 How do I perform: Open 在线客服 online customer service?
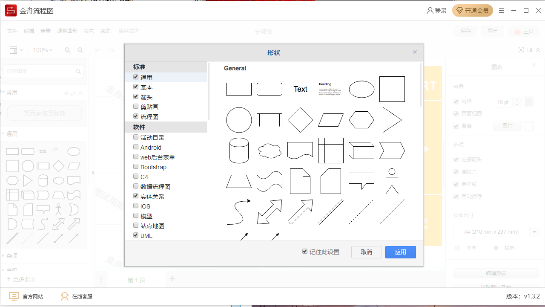tap(77, 296)
